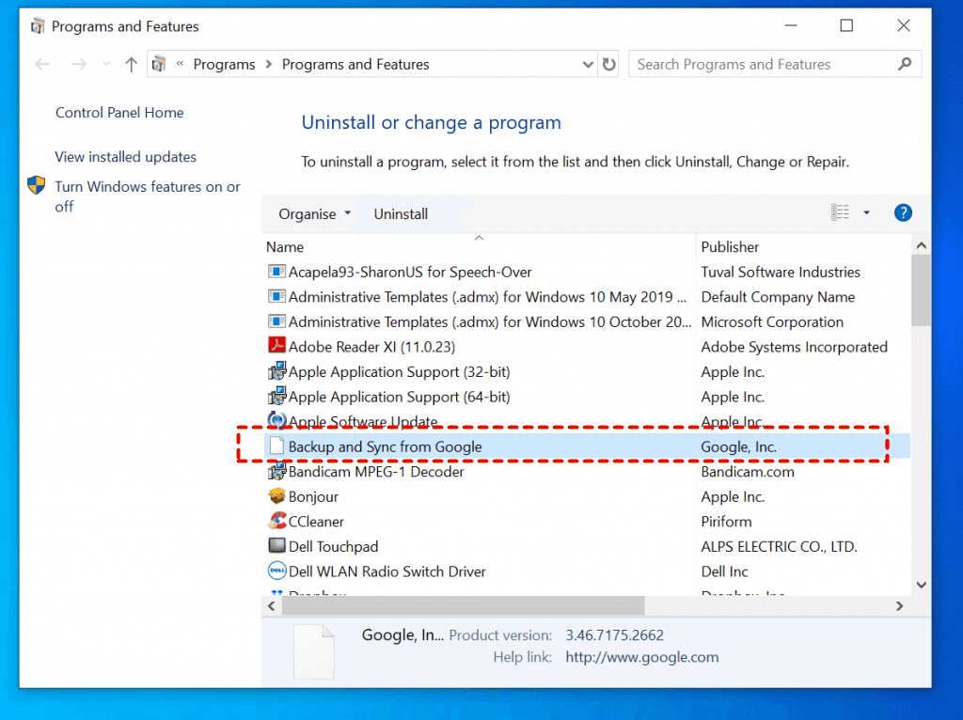Image resolution: width=963 pixels, height=720 pixels.
Task: Click the Adobe Reader XI icon
Action: pyautogui.click(x=276, y=347)
